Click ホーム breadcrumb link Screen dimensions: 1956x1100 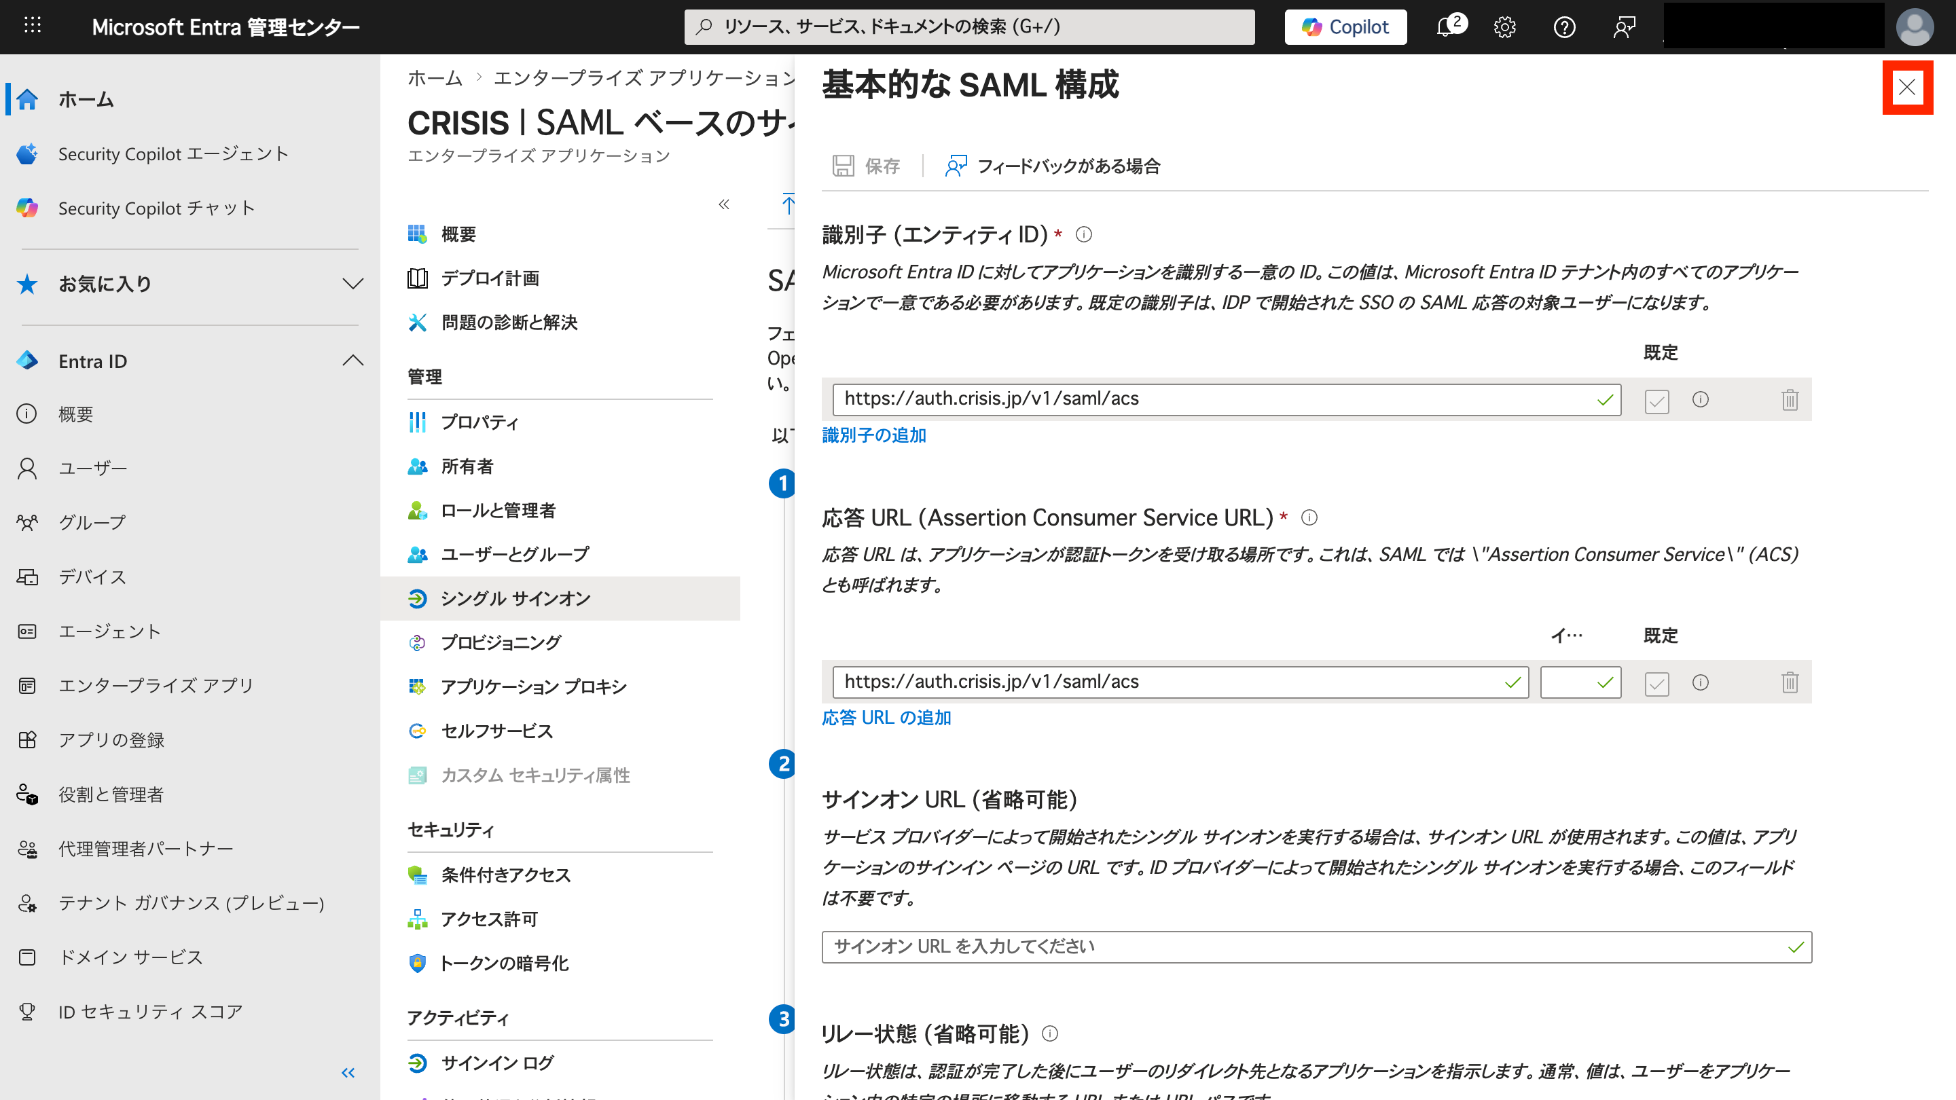tap(435, 77)
